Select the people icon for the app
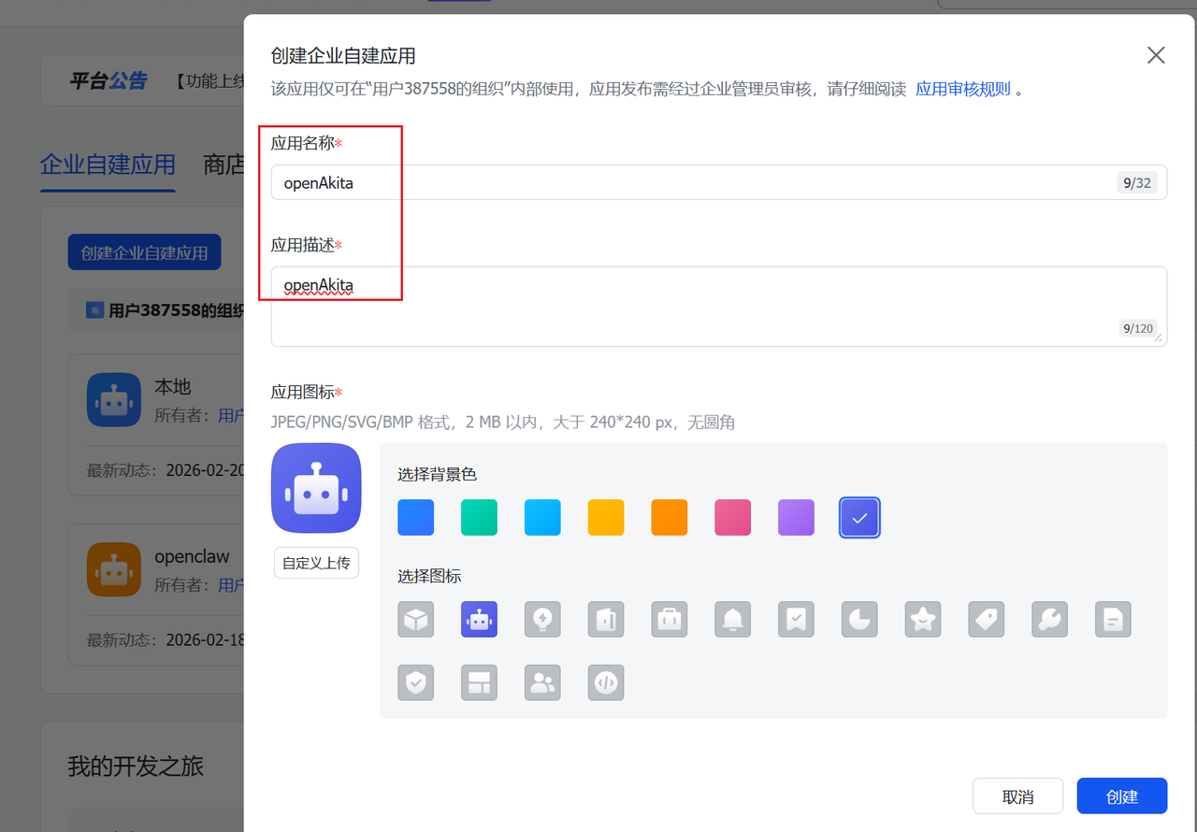This screenshot has height=832, width=1197. coord(542,682)
